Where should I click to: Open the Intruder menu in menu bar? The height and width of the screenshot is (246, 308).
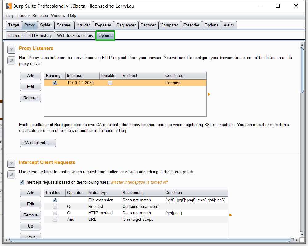(23, 15)
